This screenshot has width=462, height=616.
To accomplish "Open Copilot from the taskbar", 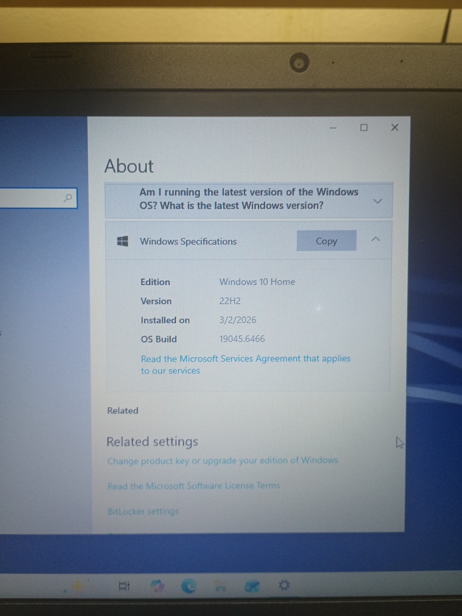I will [157, 586].
